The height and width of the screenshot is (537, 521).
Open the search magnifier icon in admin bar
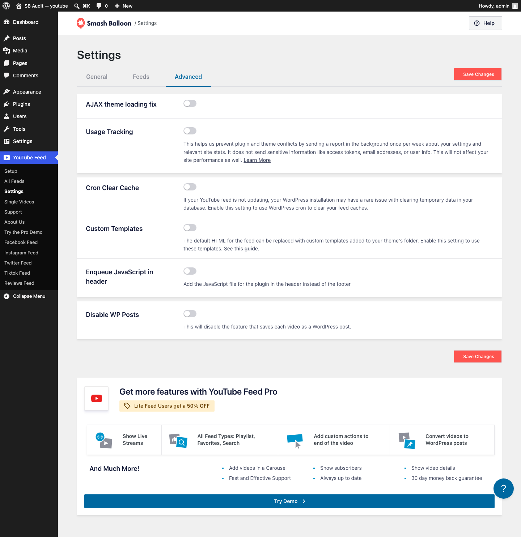point(77,6)
